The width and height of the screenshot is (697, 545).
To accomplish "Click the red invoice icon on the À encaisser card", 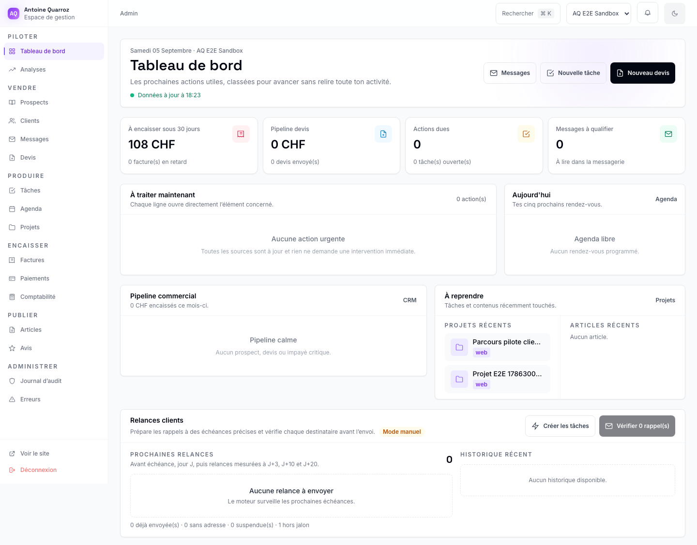I will 241,134.
